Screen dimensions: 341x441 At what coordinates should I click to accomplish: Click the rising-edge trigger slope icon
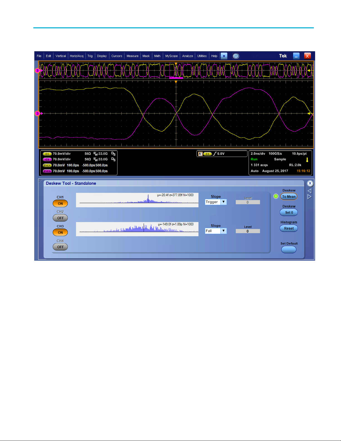(x=214, y=154)
